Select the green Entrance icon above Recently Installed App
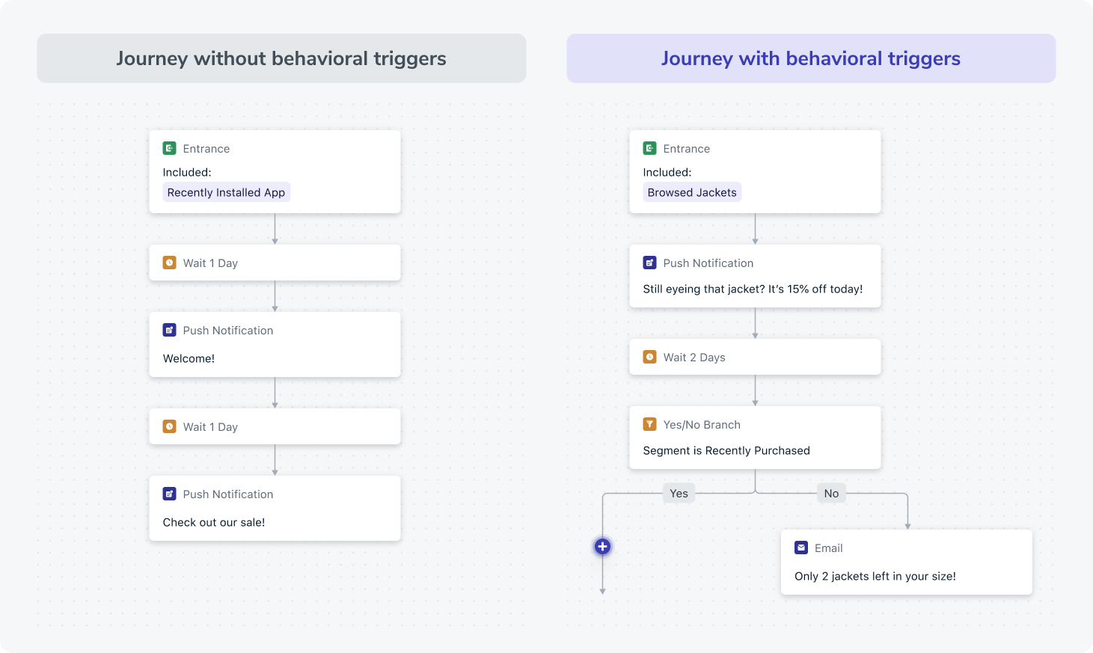Screen dimensions: 1093x653 [170, 149]
